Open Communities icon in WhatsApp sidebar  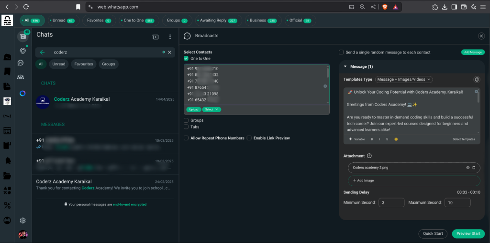pos(21,77)
